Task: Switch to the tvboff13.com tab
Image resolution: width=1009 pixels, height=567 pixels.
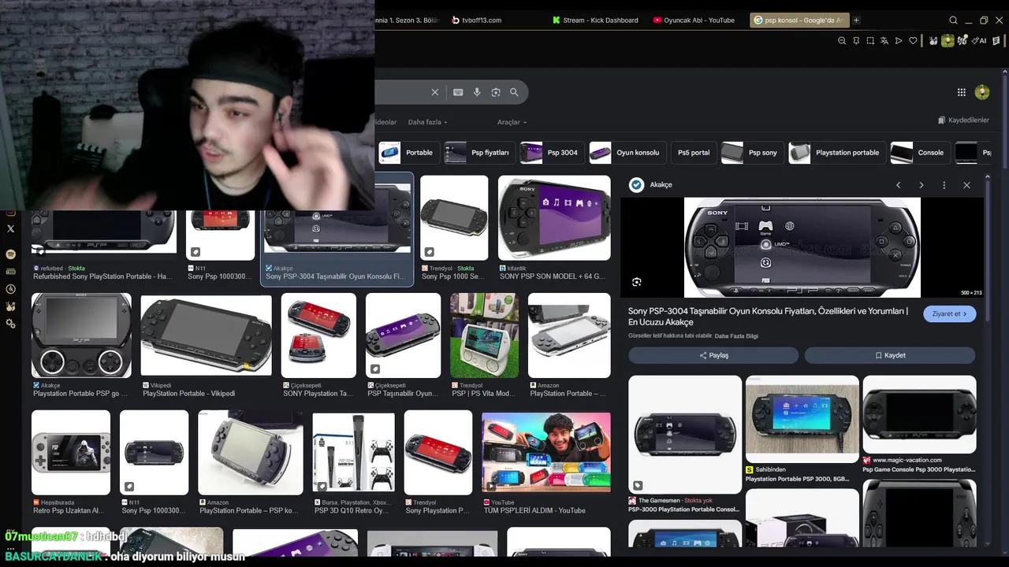Action: click(x=476, y=20)
